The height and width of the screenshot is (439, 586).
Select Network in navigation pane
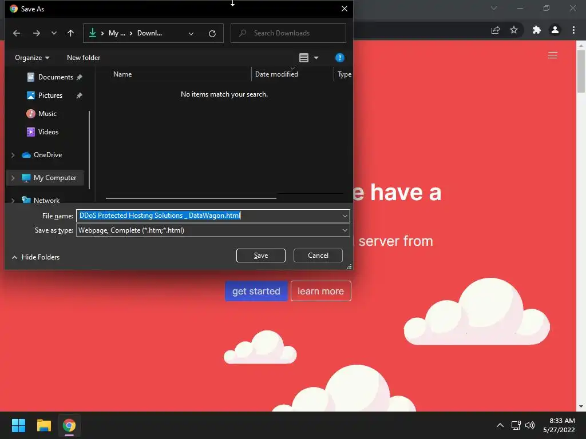[x=46, y=201]
